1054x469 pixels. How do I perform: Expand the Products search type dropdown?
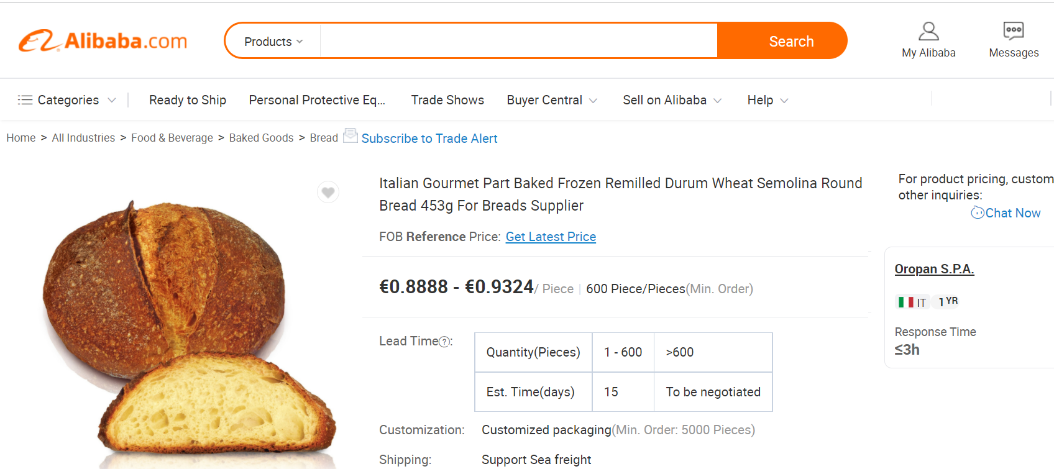pos(273,42)
